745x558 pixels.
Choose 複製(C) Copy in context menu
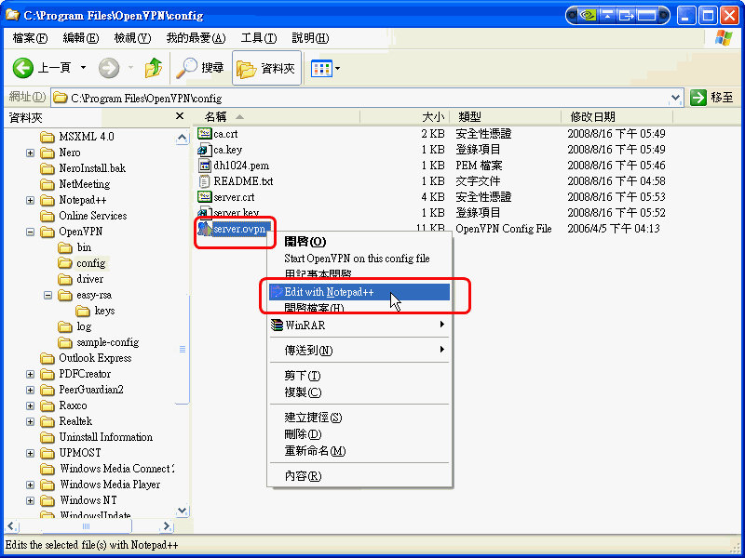[x=359, y=392]
